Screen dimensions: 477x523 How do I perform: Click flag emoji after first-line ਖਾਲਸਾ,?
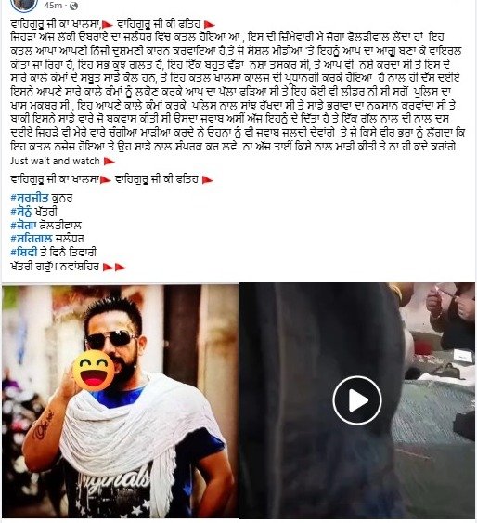[x=108, y=25]
